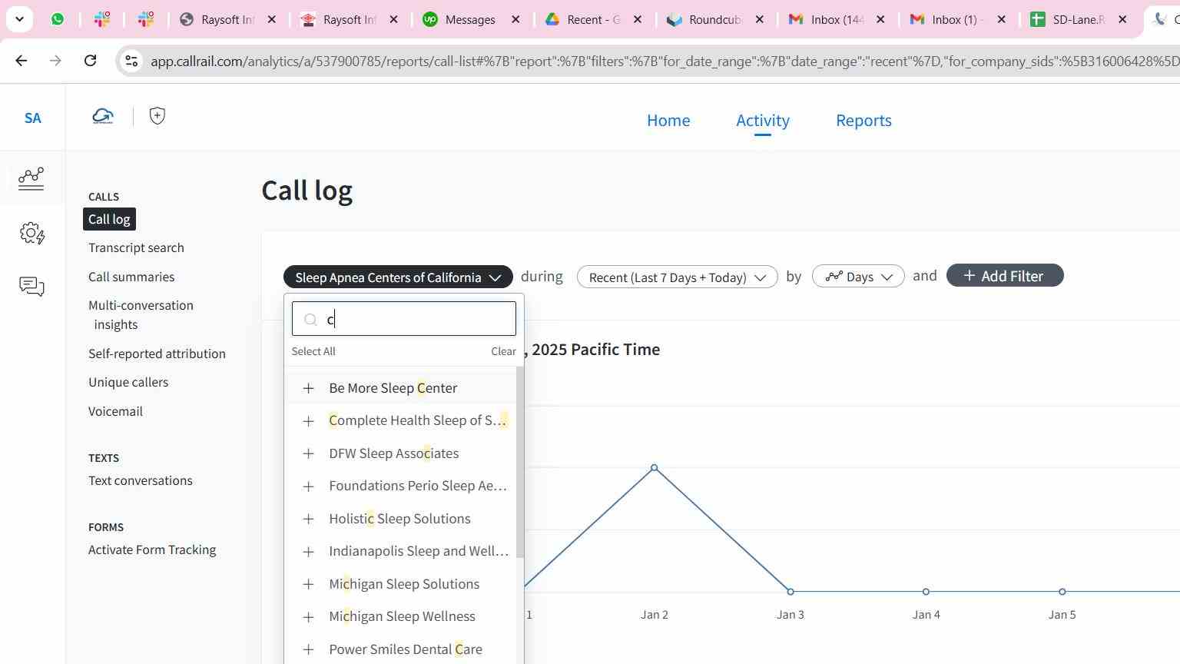The width and height of the screenshot is (1180, 664).
Task: Open Call summaries in sidebar
Action: click(131, 277)
